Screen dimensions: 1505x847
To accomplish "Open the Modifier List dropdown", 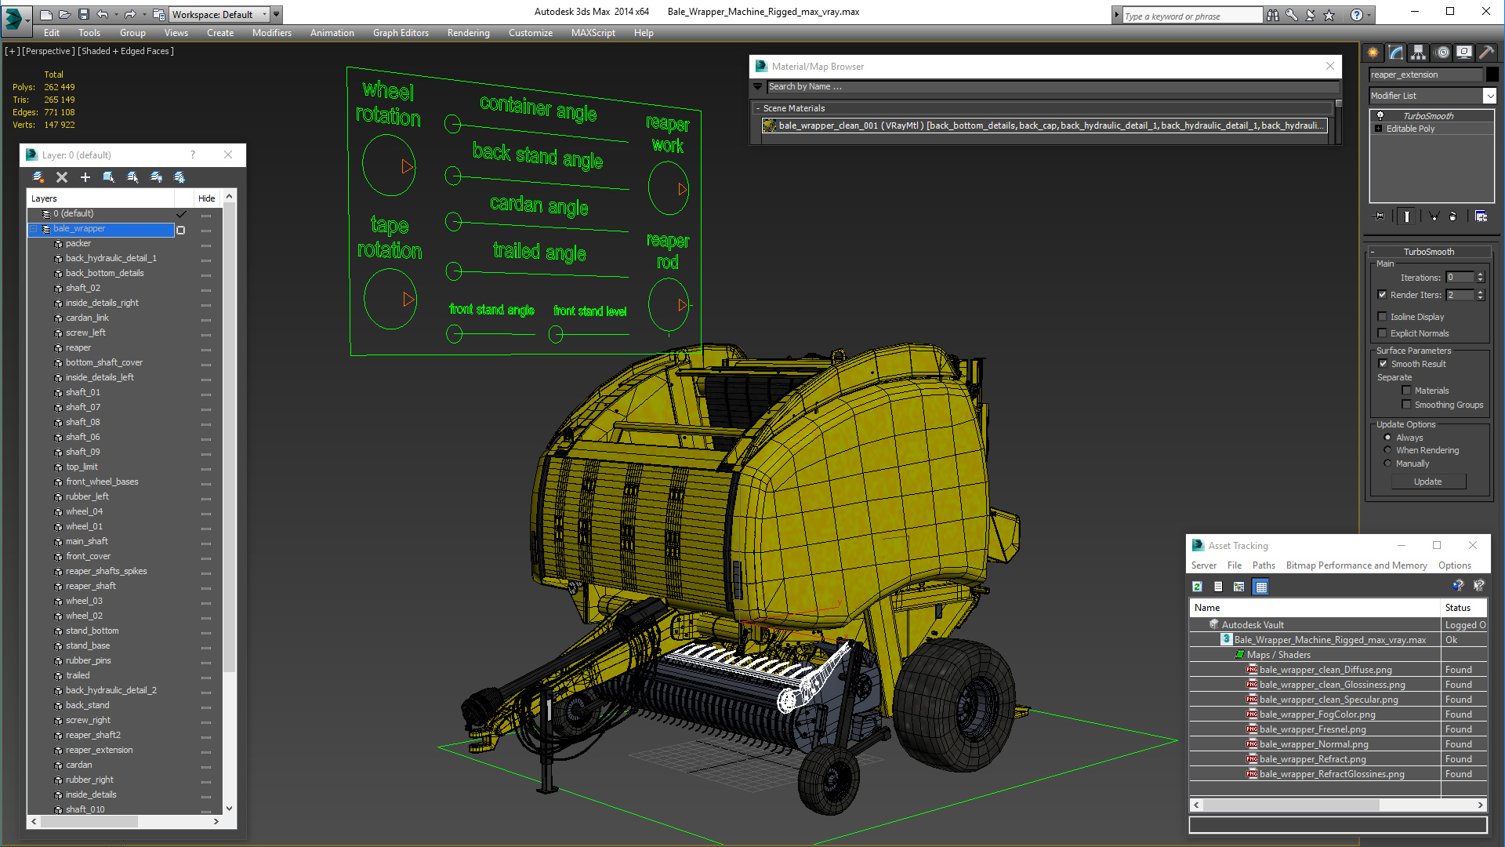I will click(x=1489, y=96).
